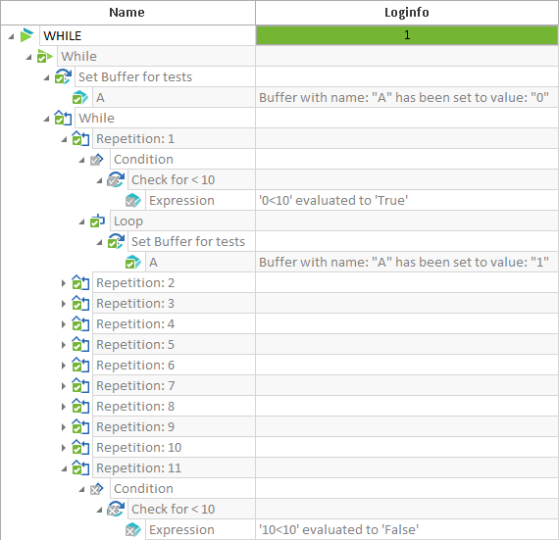
Task: Click the WHILE execution log play icon
Action: coord(26,35)
